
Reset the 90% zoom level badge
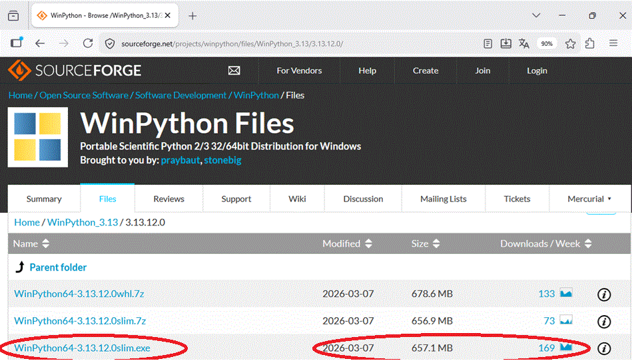pos(547,43)
